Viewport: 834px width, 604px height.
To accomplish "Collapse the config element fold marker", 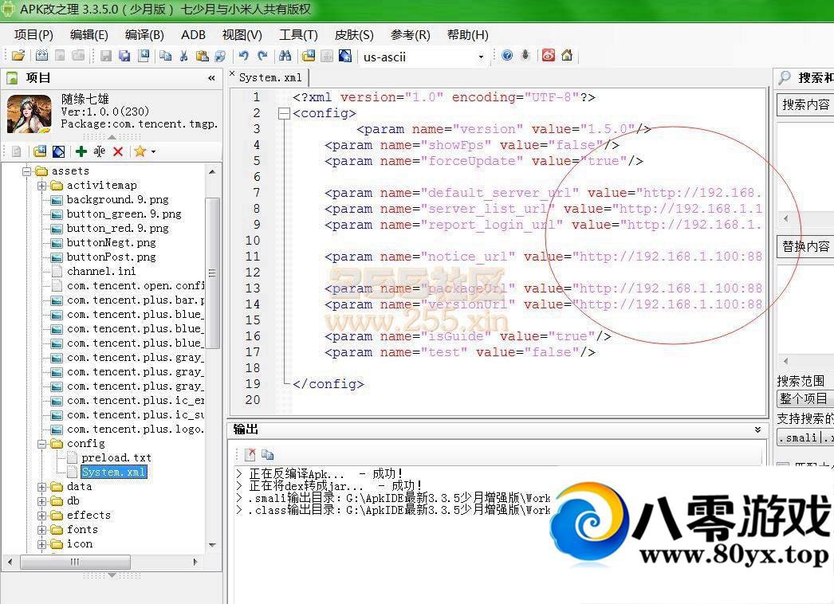I will click(x=283, y=113).
